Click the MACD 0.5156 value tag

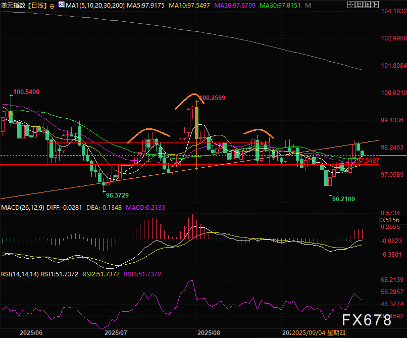tap(389, 220)
